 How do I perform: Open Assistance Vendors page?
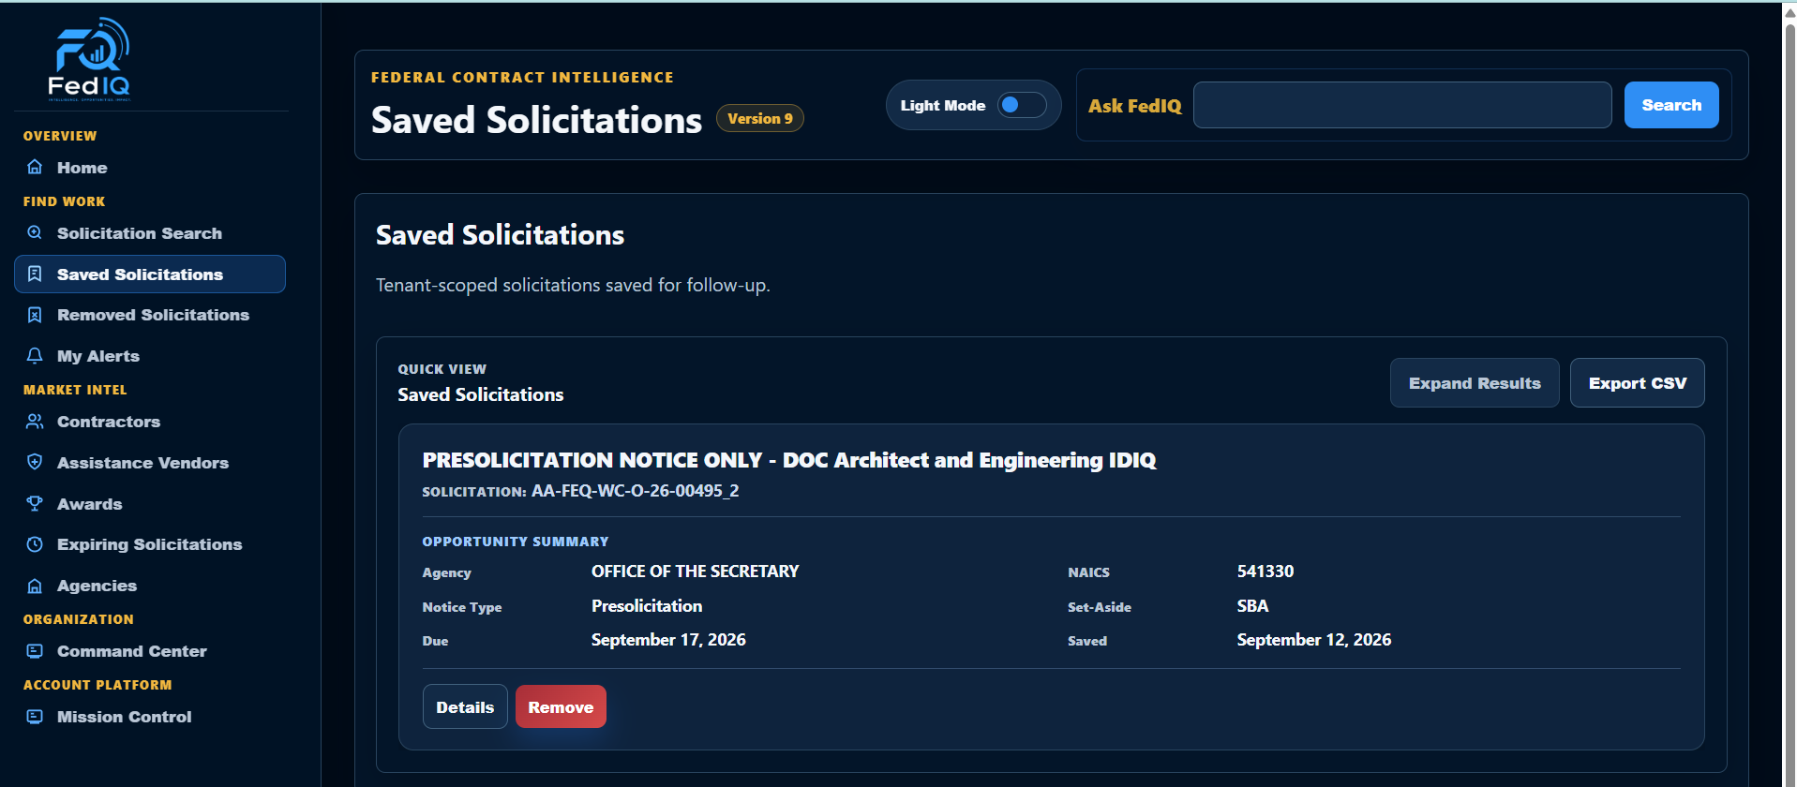(x=150, y=463)
